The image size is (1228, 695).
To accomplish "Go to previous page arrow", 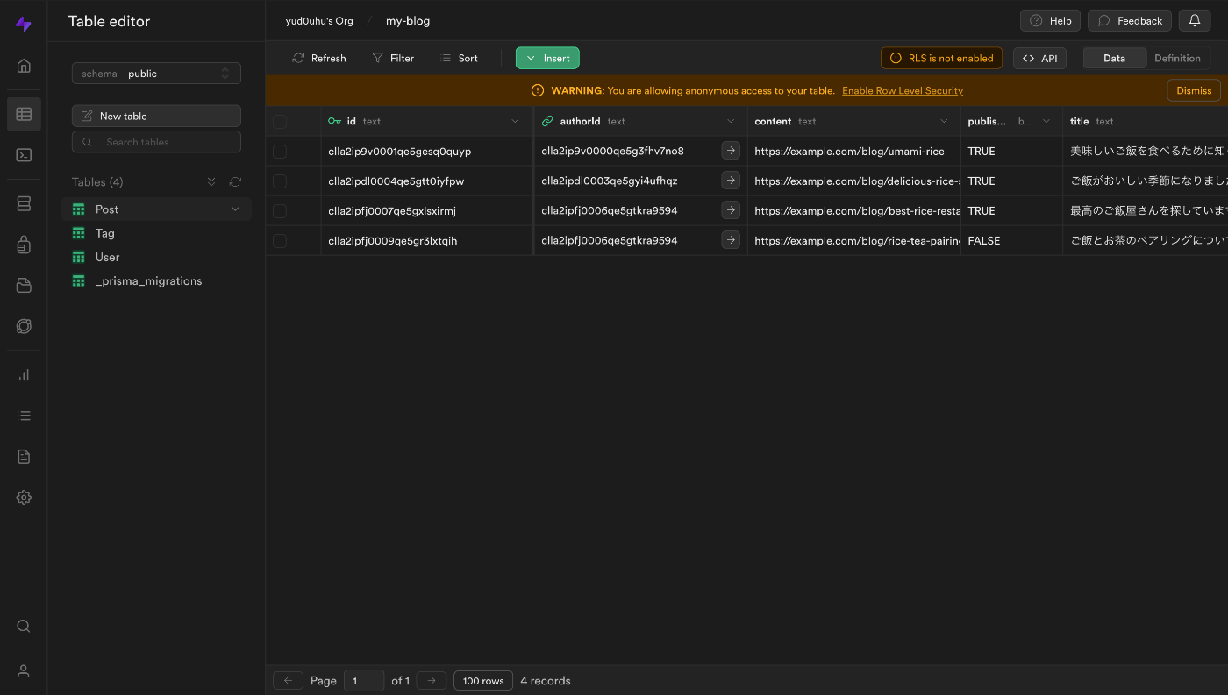I will point(288,680).
